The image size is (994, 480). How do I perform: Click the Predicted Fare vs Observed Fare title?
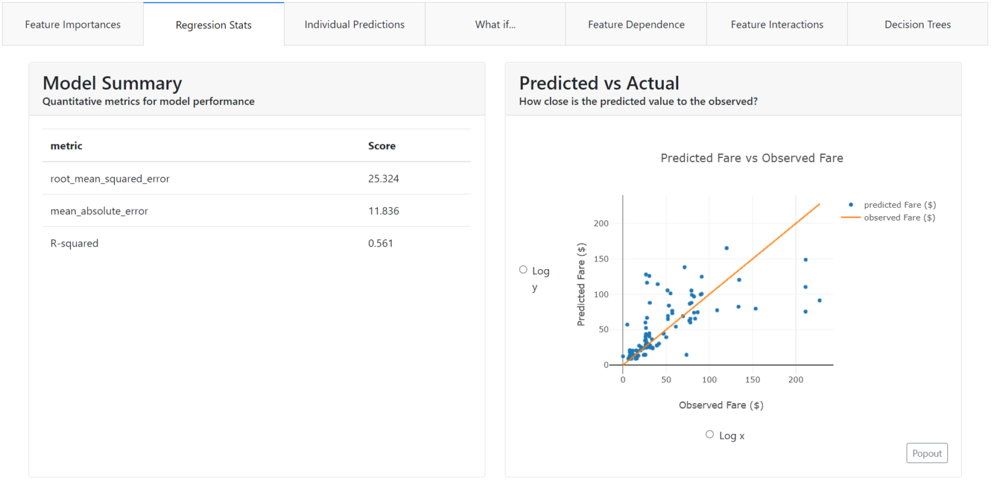[751, 158]
